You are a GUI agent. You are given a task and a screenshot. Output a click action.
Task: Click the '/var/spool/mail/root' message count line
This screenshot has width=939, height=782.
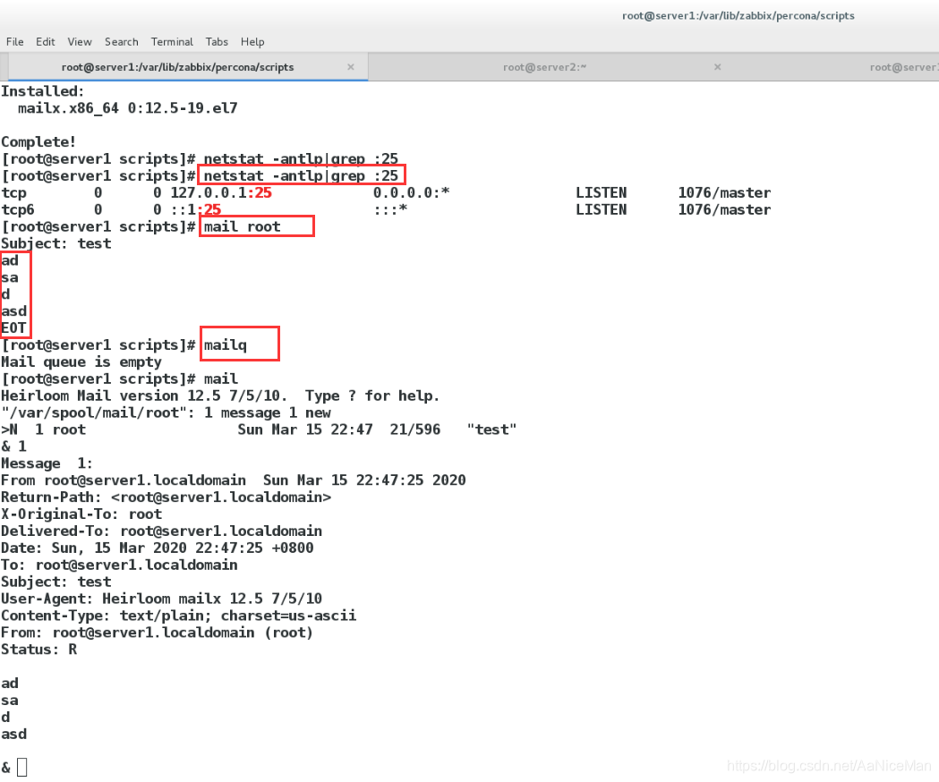pyautogui.click(x=166, y=412)
